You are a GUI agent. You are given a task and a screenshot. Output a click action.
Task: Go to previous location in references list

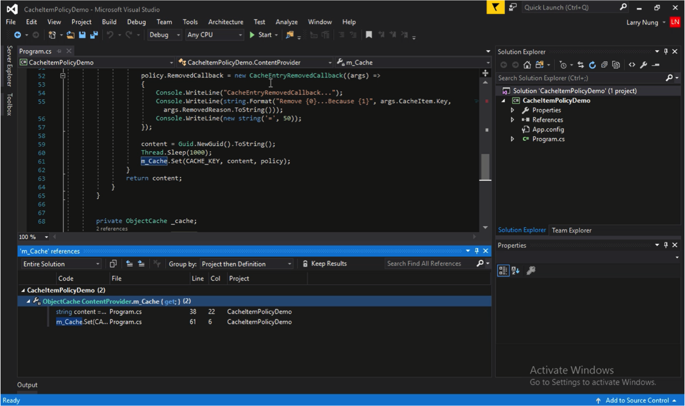click(x=130, y=264)
